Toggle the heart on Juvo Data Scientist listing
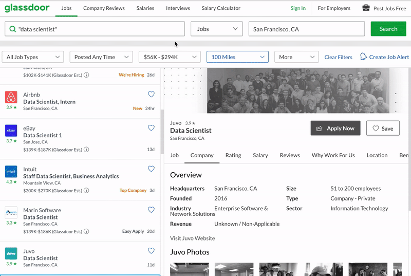Viewport: 411px width, 276px height. tap(151, 251)
